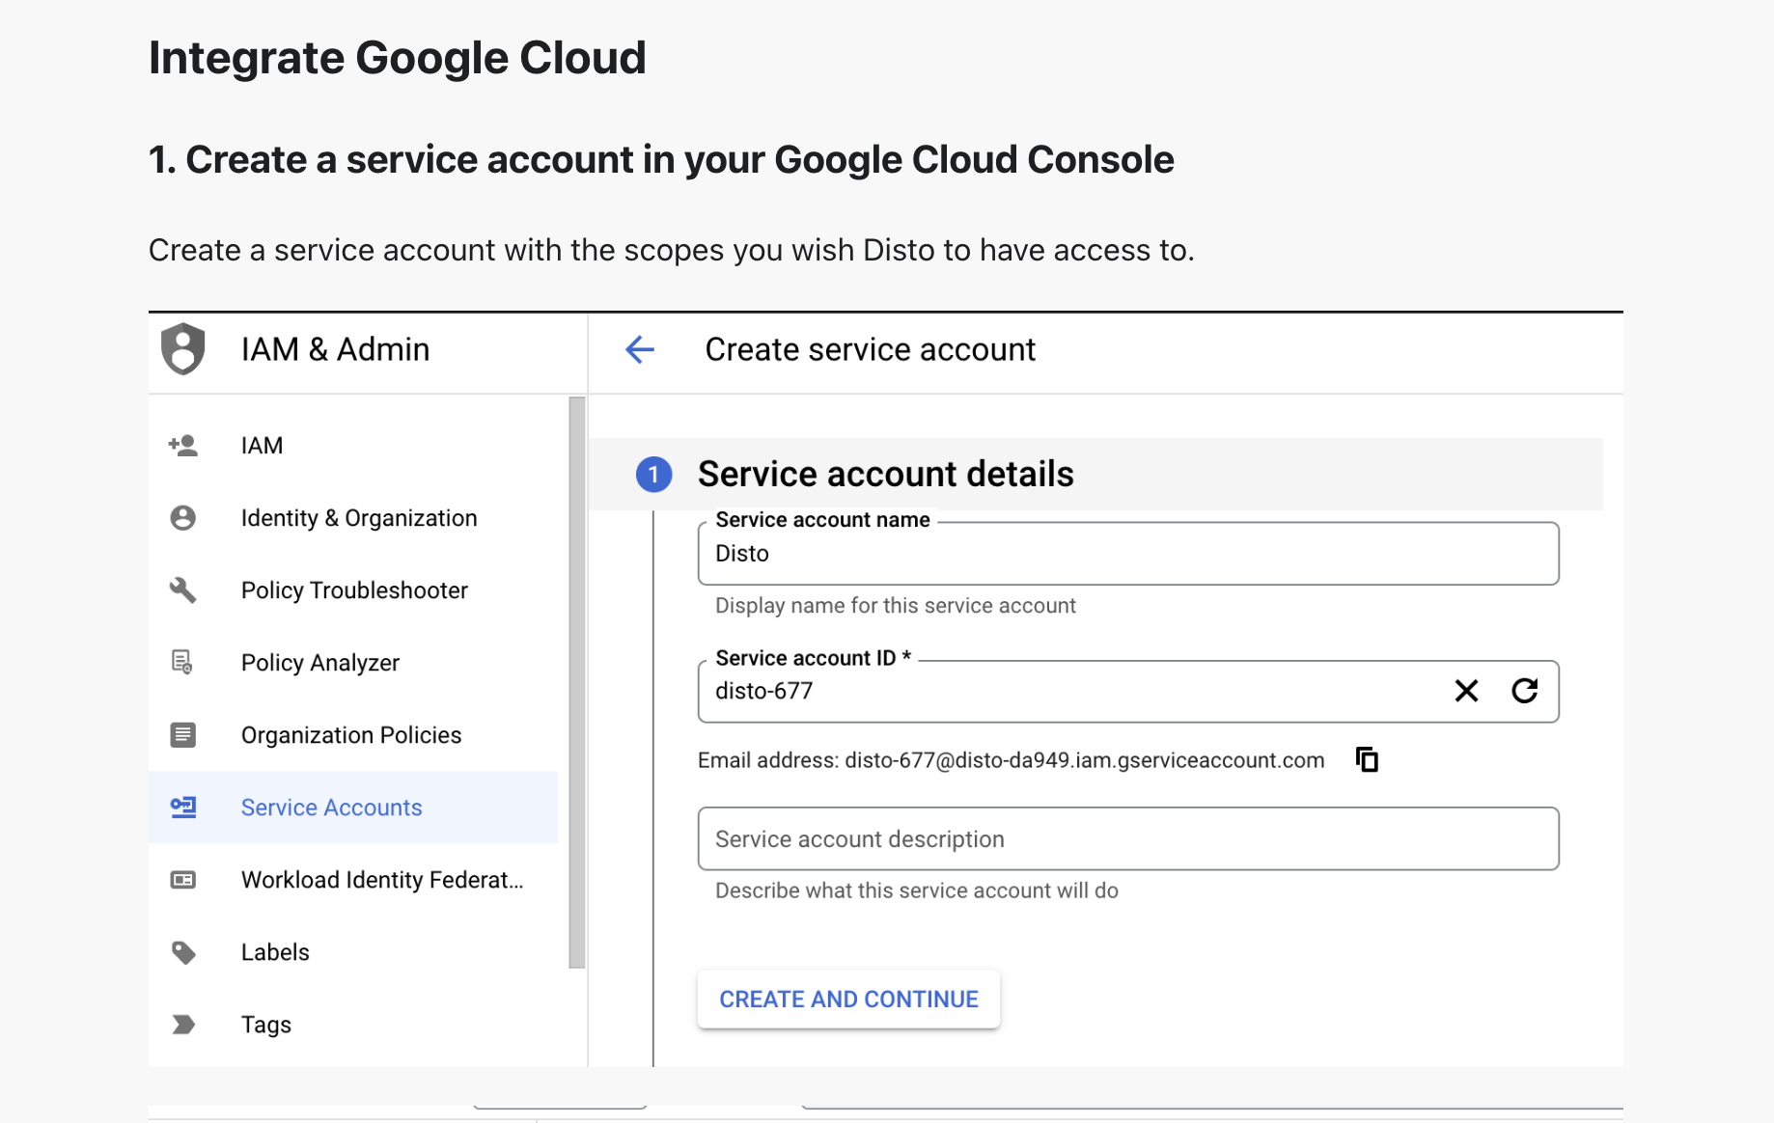The image size is (1774, 1123).
Task: Clear the Service account ID field
Action: point(1466,691)
